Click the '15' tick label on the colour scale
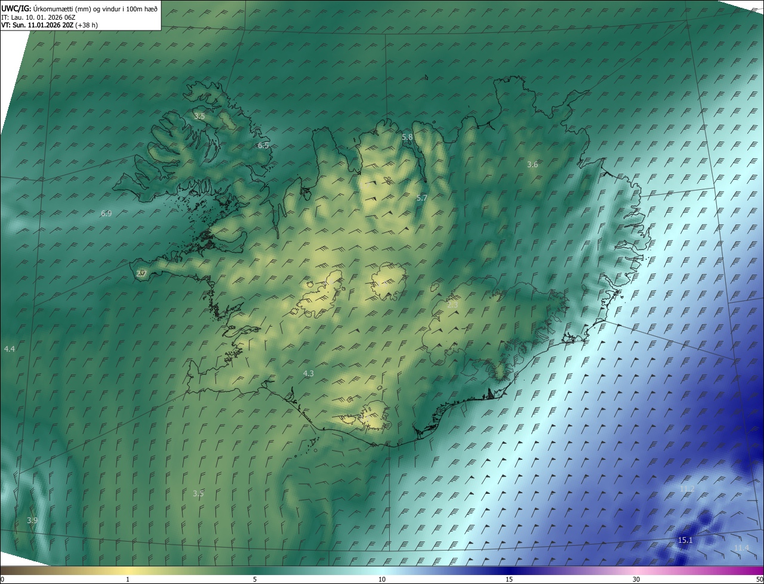The height and width of the screenshot is (584, 764). click(509, 579)
